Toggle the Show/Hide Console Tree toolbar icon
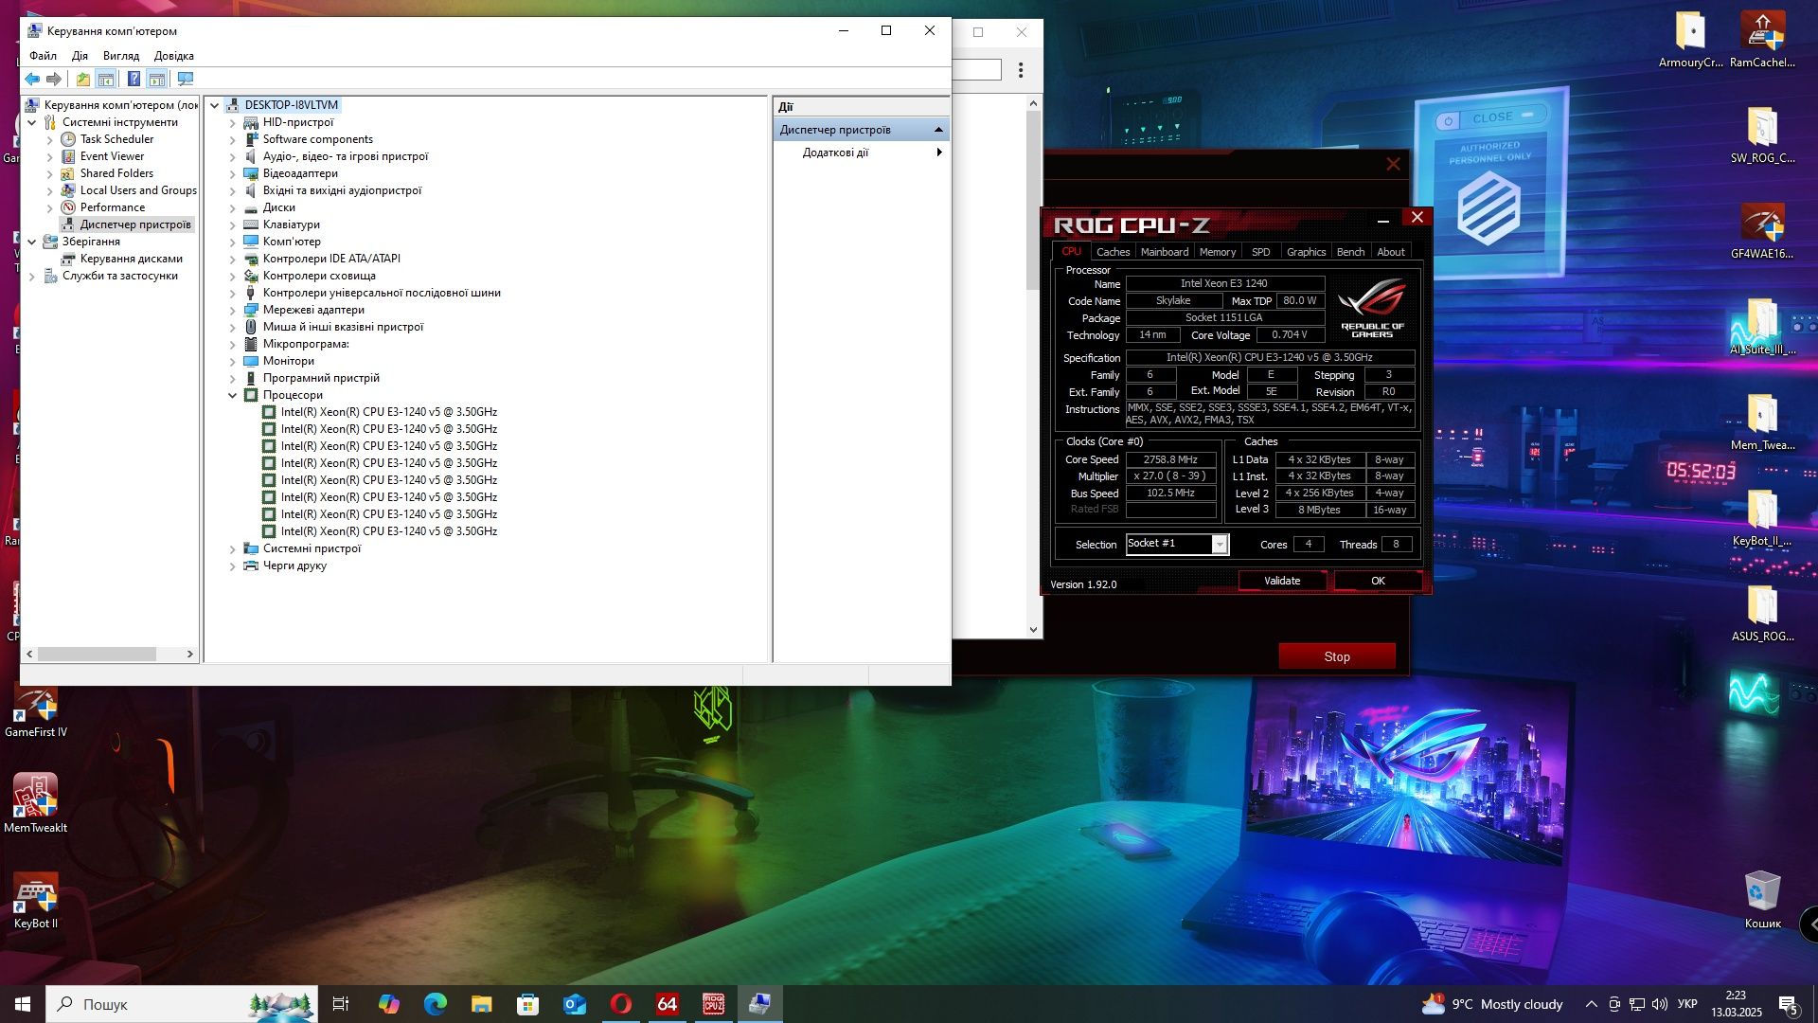1818x1023 pixels. 106,80
